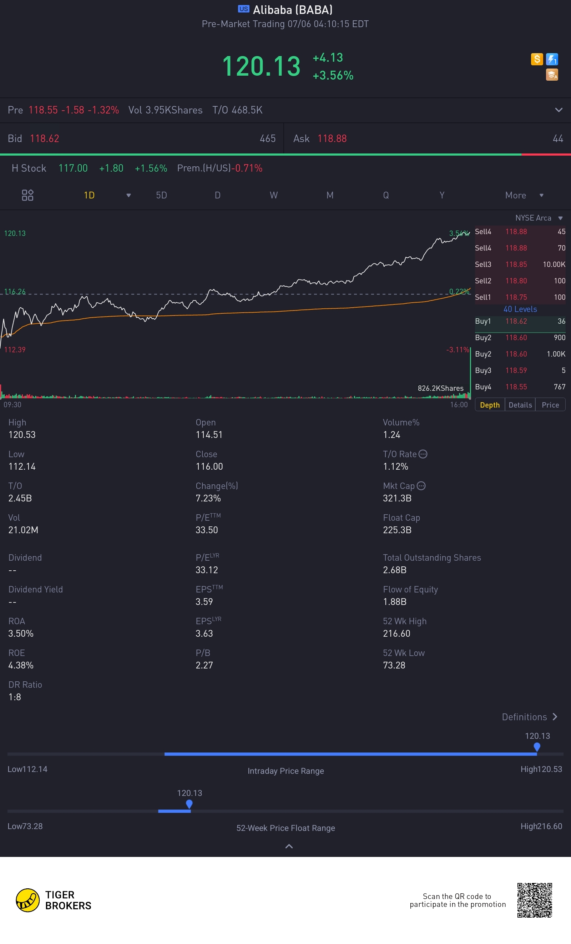Switch to the quarterly Q chart tab
Viewport: 571px width, 944px height.
pyautogui.click(x=386, y=195)
